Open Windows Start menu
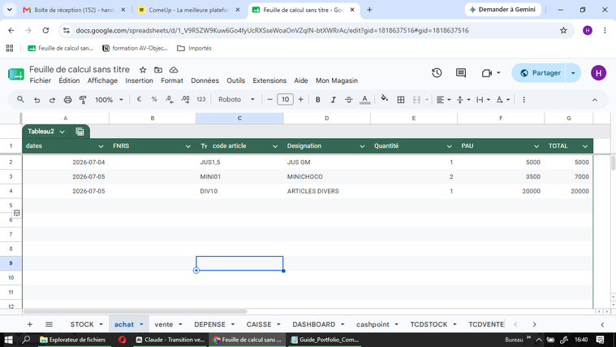The height and width of the screenshot is (347, 616). [8, 340]
